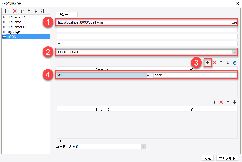
Task: Click lower table パラメータ column header
Action: tap(102, 109)
